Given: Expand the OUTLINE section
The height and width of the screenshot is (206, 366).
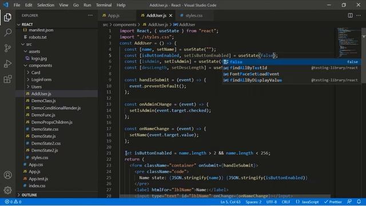Looking at the screenshot, I should [x=57, y=195].
